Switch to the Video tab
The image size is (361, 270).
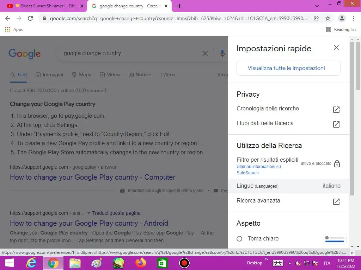(x=110, y=75)
